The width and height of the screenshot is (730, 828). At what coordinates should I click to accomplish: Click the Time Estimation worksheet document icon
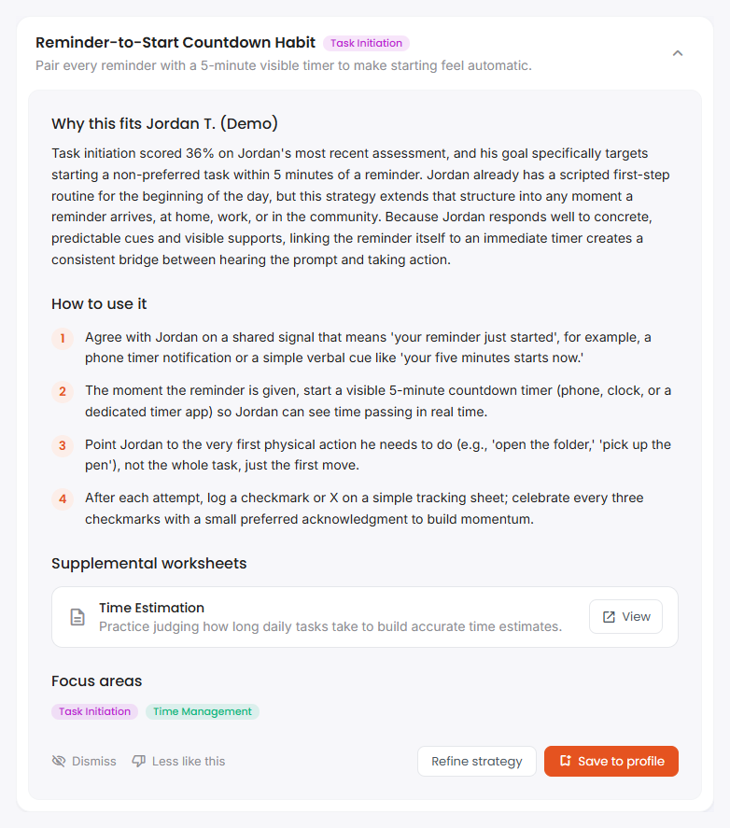[x=77, y=617]
